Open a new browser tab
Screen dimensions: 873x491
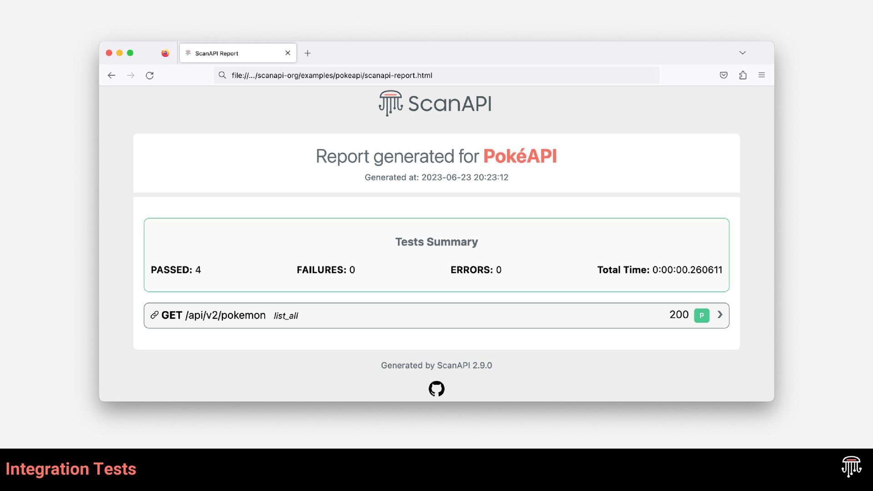308,53
